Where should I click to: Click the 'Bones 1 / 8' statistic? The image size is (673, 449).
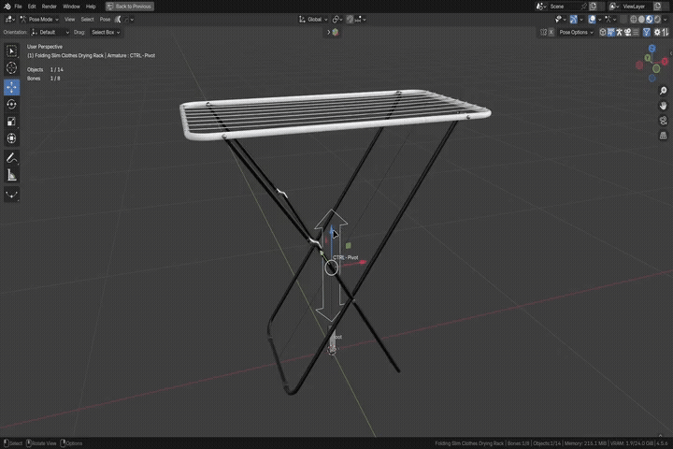43,79
